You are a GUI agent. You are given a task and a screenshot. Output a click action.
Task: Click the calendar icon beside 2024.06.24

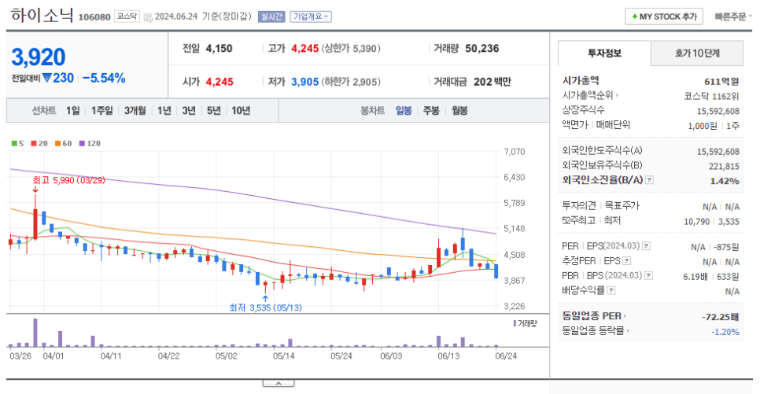pyautogui.click(x=148, y=17)
